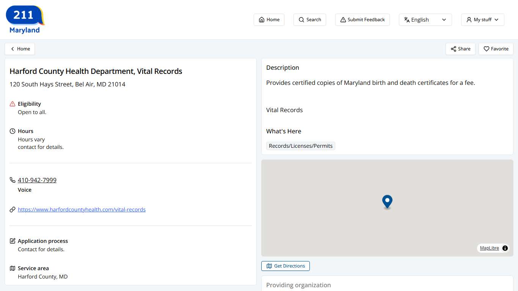Click the share network icon
The height and width of the screenshot is (291, 518).
pos(454,49)
